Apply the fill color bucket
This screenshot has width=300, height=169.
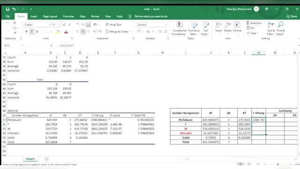(57, 31)
